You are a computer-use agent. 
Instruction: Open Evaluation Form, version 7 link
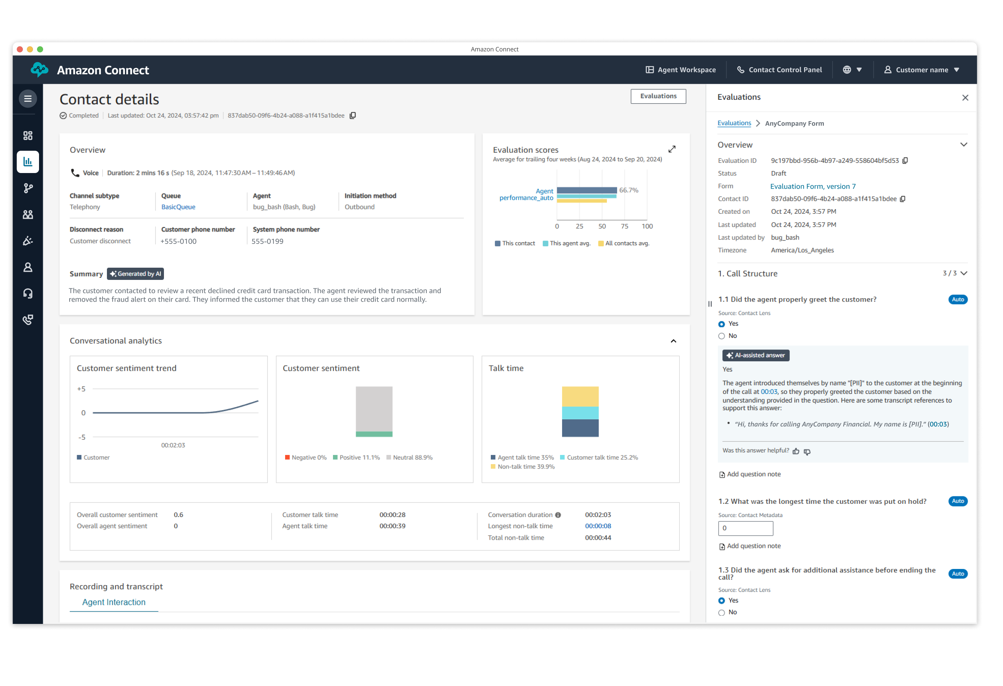pyautogui.click(x=813, y=186)
